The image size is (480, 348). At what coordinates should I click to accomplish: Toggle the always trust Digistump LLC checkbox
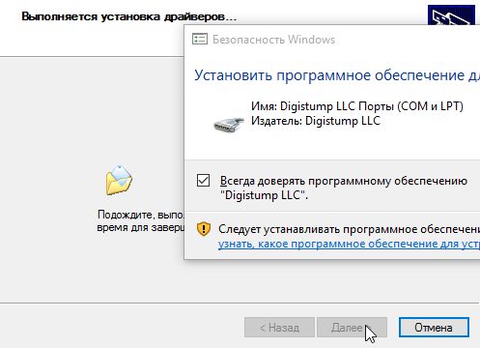203,181
